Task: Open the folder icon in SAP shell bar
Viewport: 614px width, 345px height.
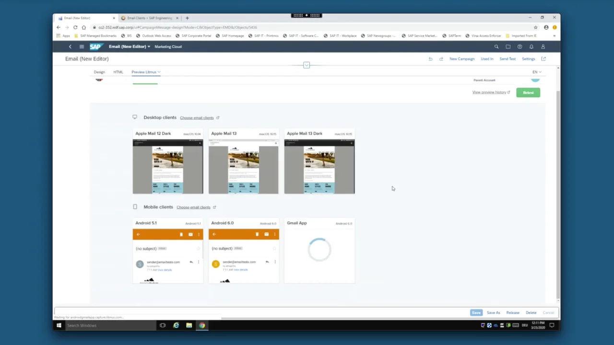Action: pos(508,46)
